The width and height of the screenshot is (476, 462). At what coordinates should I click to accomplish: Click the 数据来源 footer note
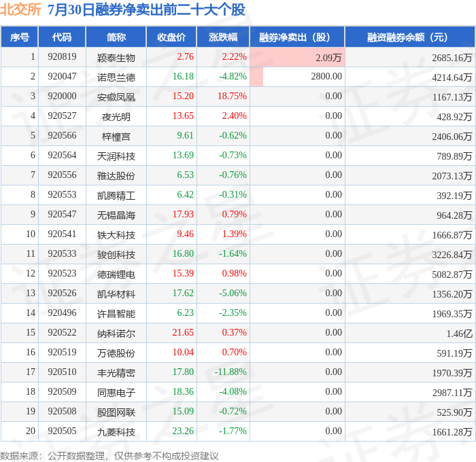[109, 456]
